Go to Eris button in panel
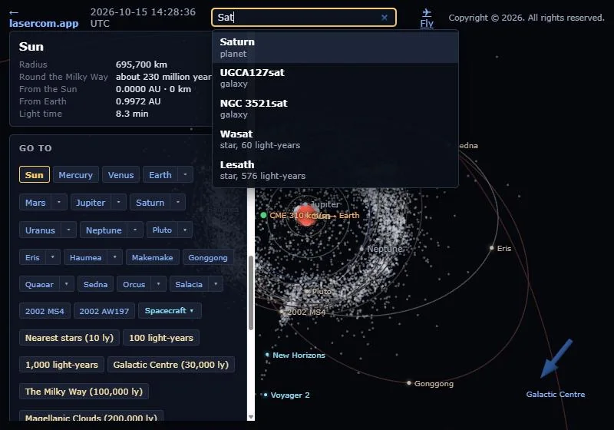Screen dimensions: 614x430 (x=32, y=257)
